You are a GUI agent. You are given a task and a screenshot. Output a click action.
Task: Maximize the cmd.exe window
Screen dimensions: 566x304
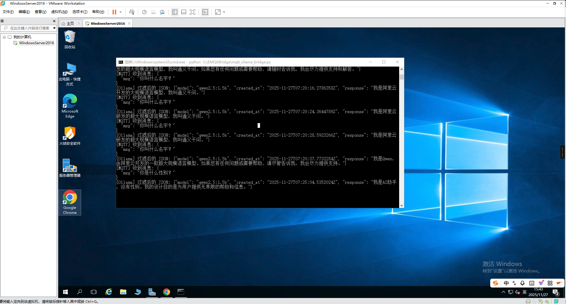[x=384, y=62]
